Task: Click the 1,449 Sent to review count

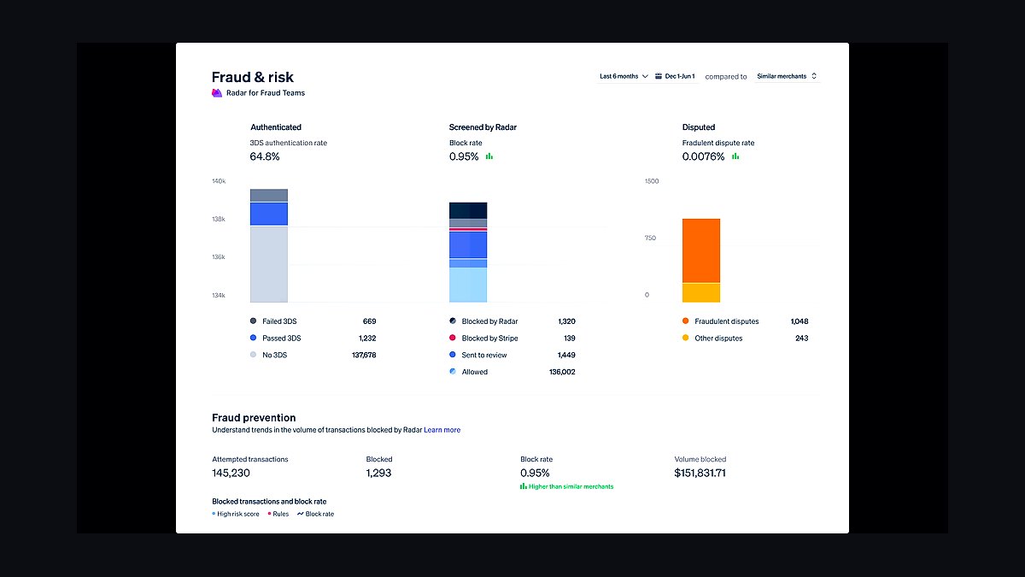Action: click(566, 355)
